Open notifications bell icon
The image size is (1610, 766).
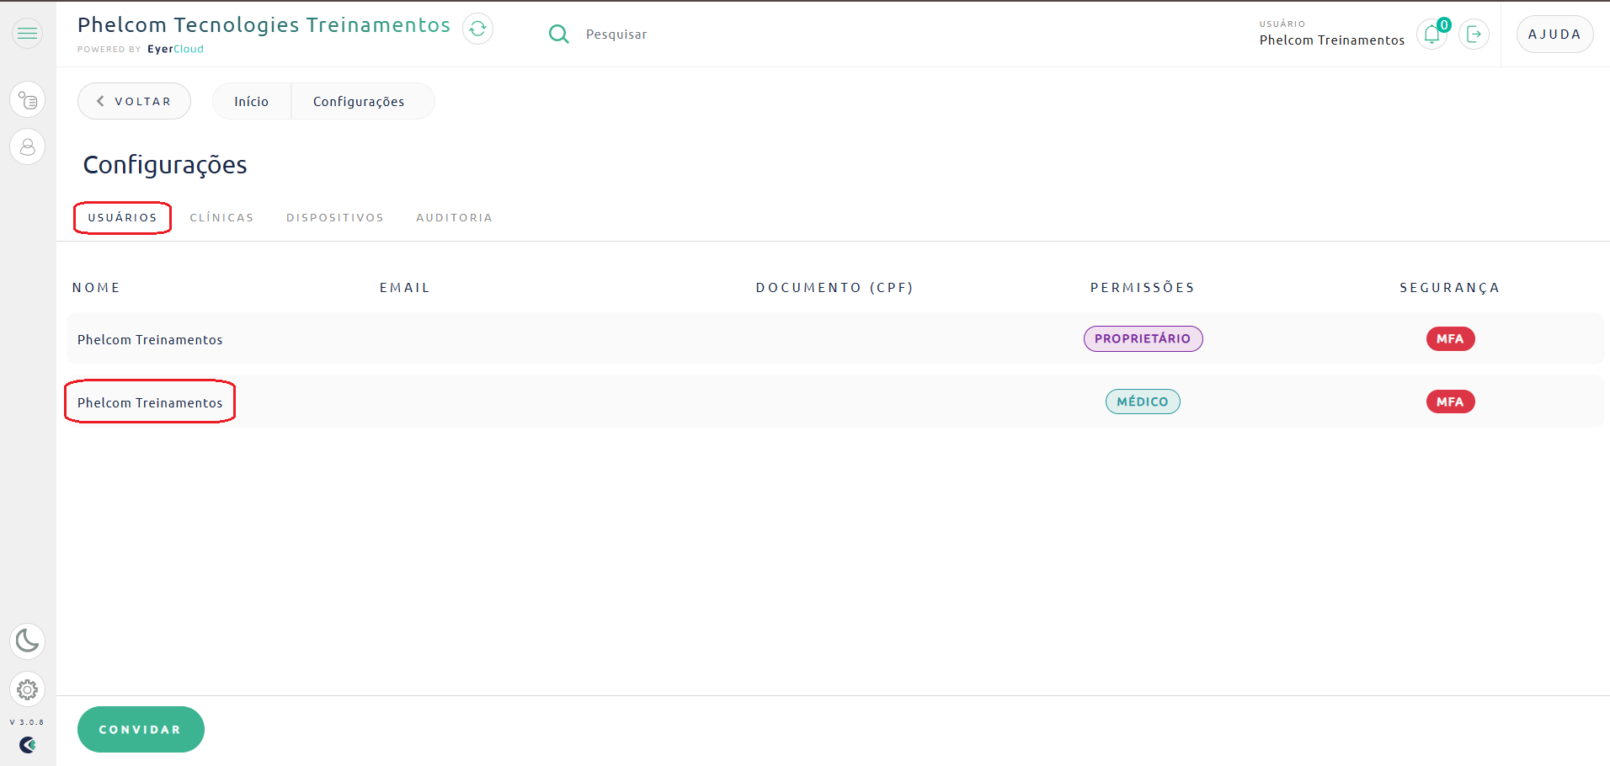coord(1431,35)
